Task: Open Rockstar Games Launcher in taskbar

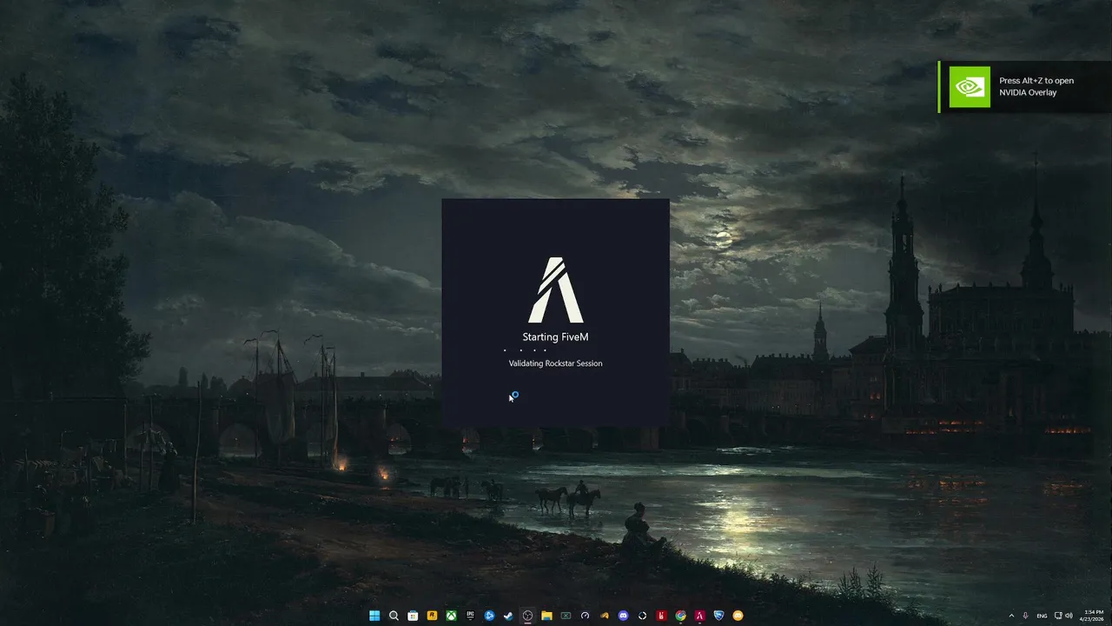Action: tap(432, 616)
